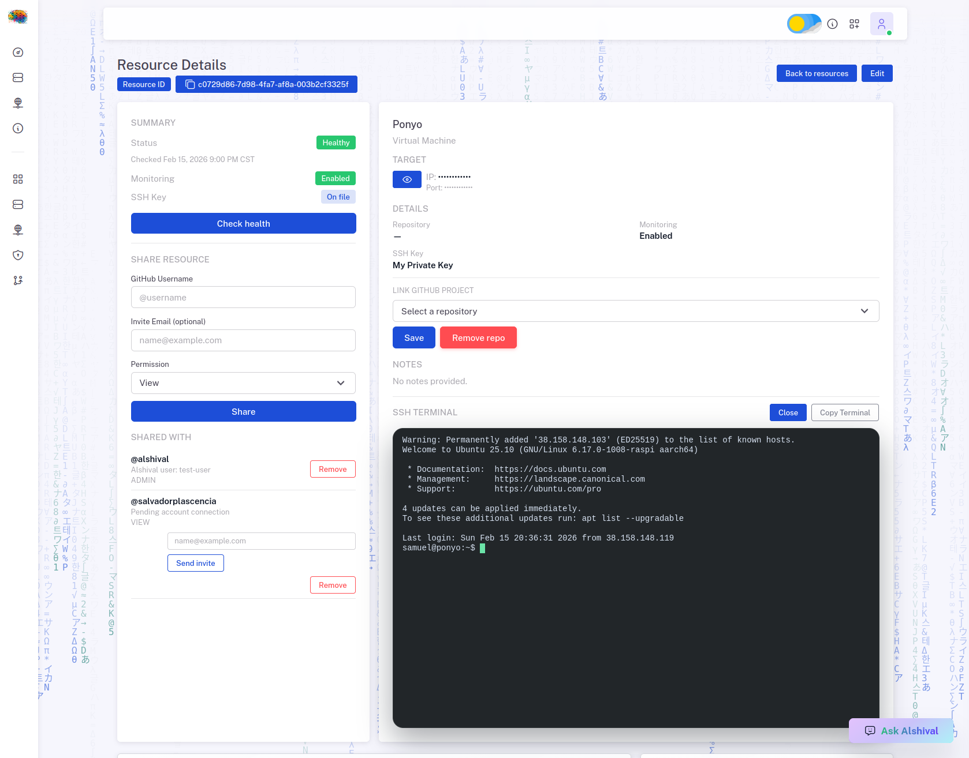Open the dashboard gauge icon in sidebar

tap(18, 52)
